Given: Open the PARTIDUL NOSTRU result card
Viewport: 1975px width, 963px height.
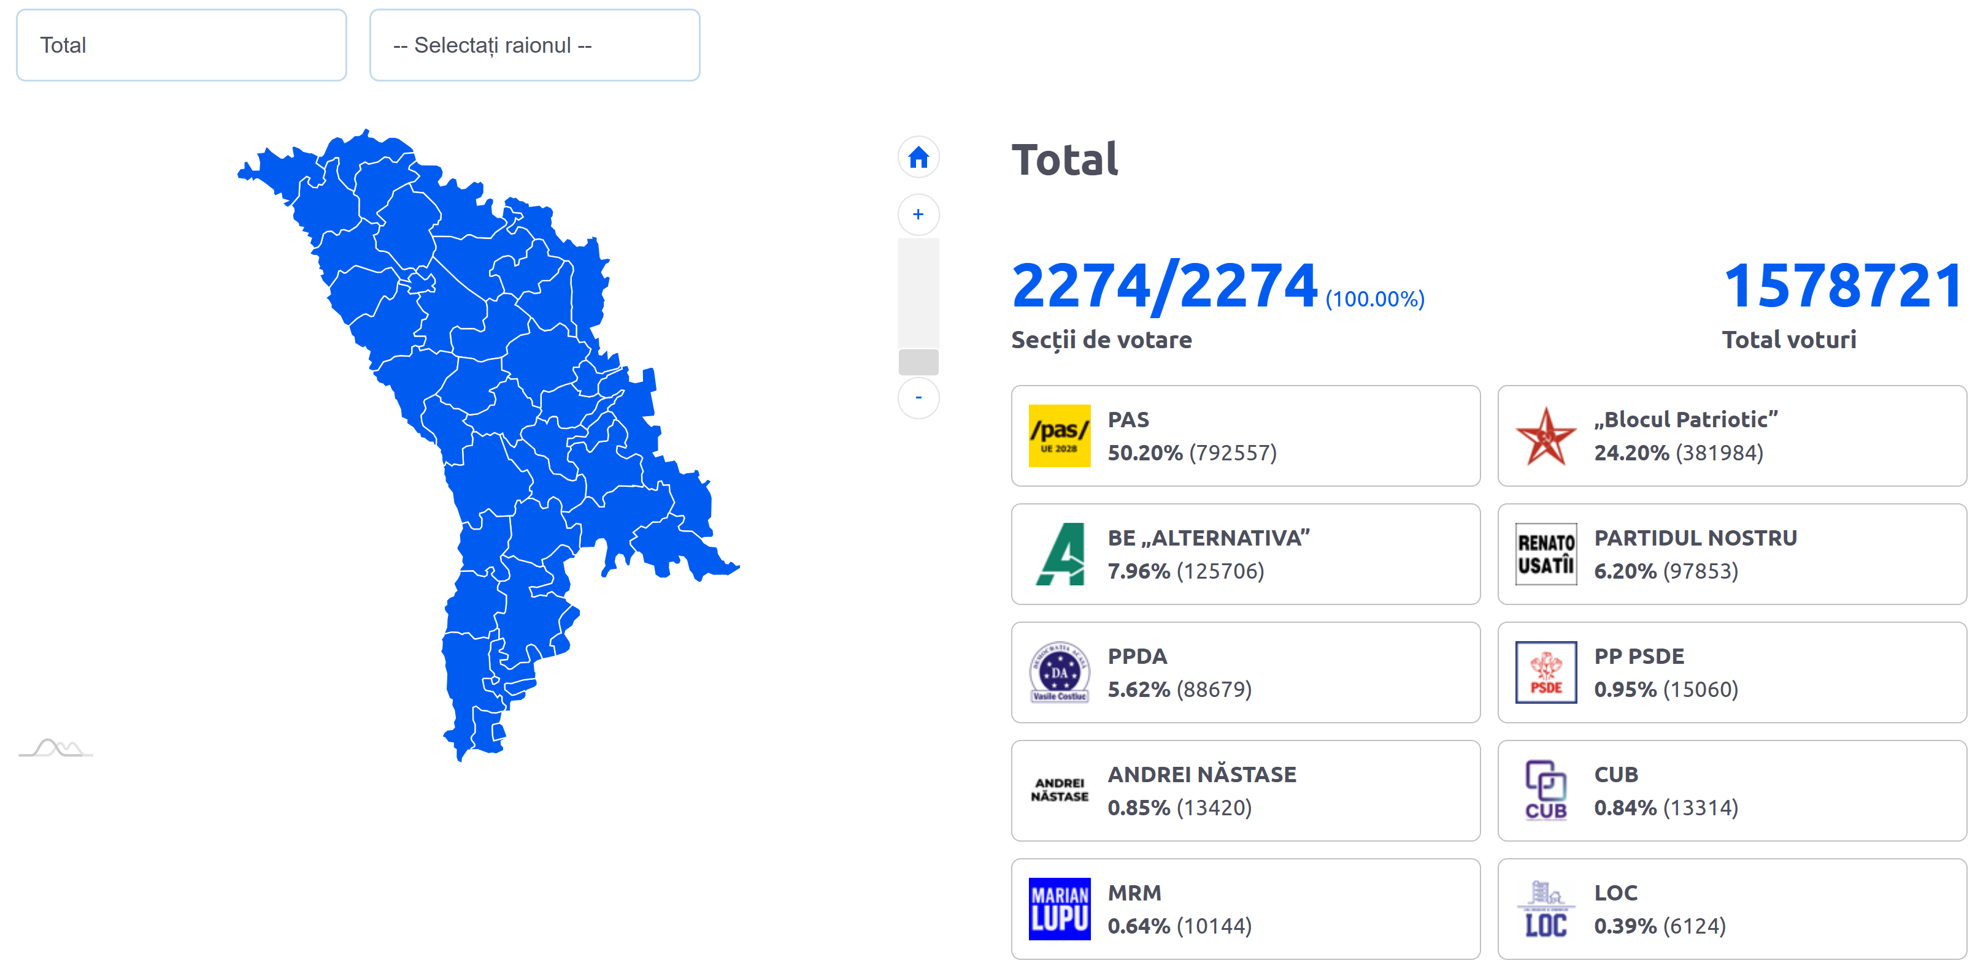Looking at the screenshot, I should [1731, 554].
